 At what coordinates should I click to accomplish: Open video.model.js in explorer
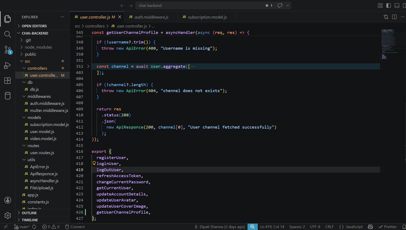pos(42,138)
